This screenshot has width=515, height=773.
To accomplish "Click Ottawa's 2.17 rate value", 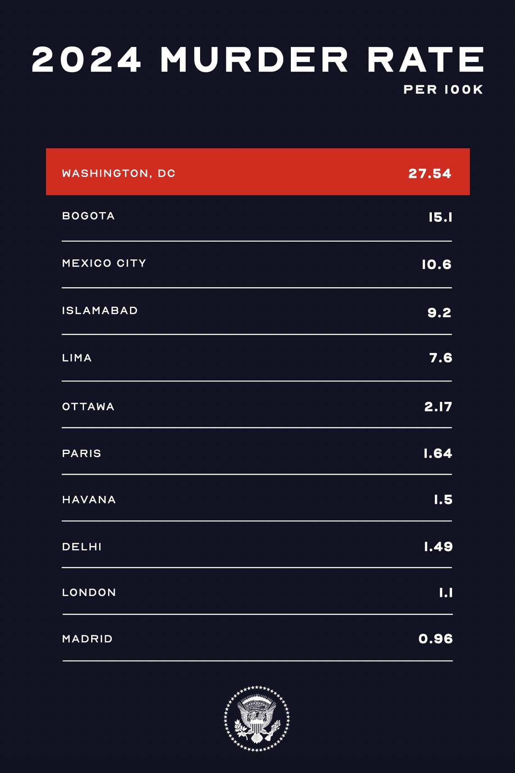I will pyautogui.click(x=438, y=407).
